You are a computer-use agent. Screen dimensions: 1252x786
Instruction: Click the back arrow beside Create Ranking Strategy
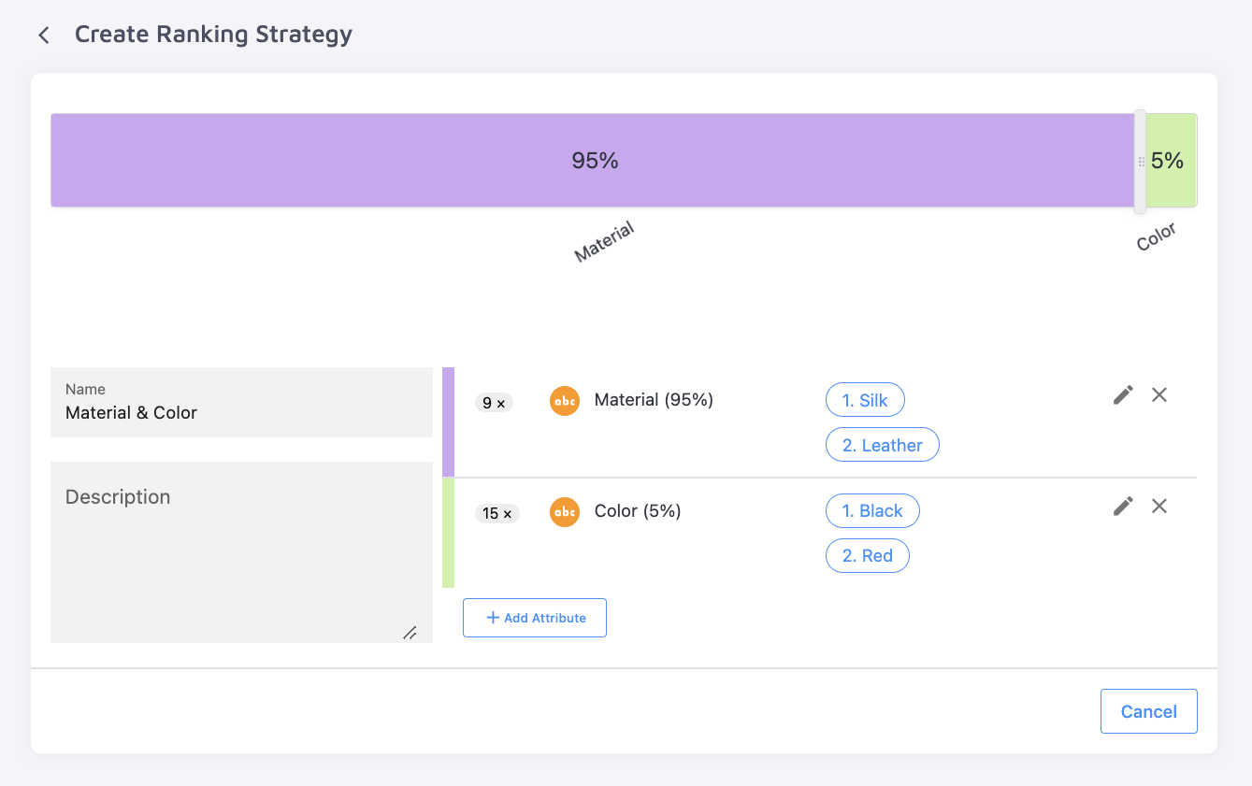pyautogui.click(x=43, y=36)
